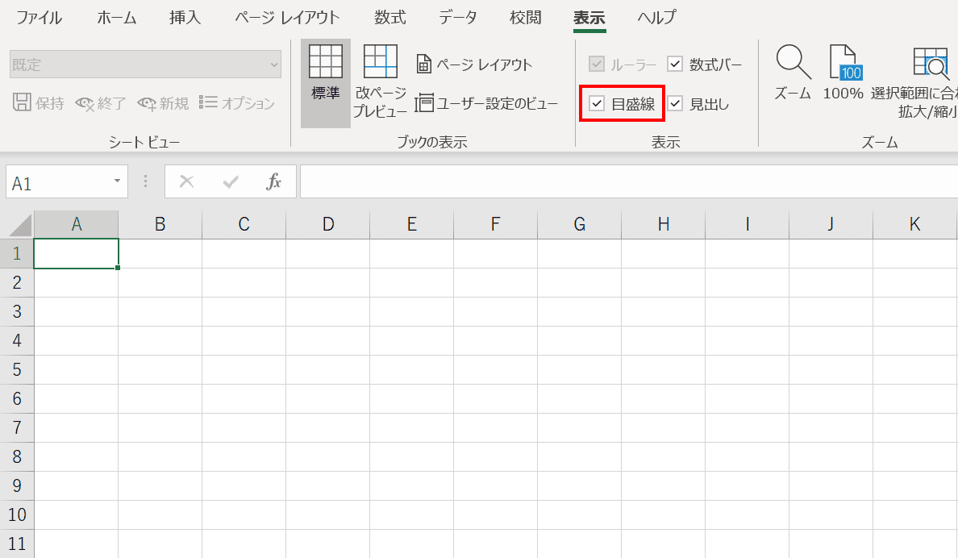Click the formula bar input field

629,181
